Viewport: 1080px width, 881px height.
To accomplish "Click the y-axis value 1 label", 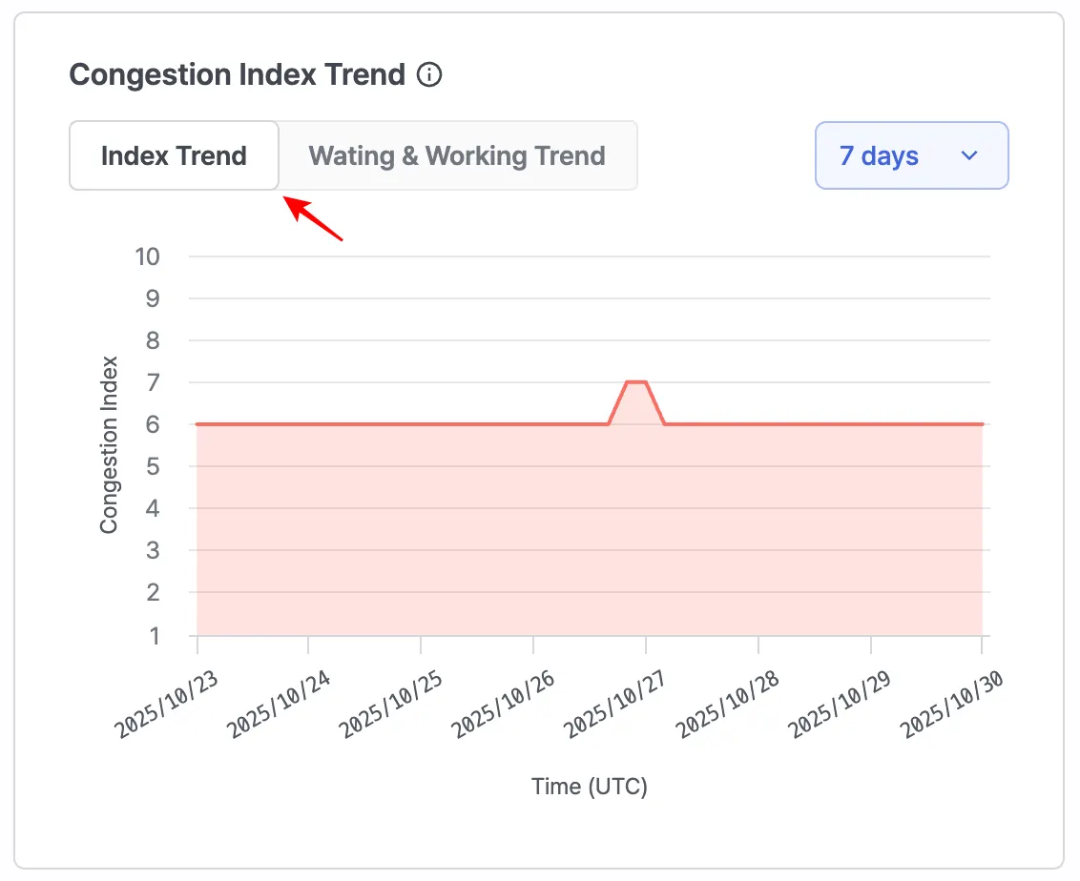I will coord(155,635).
